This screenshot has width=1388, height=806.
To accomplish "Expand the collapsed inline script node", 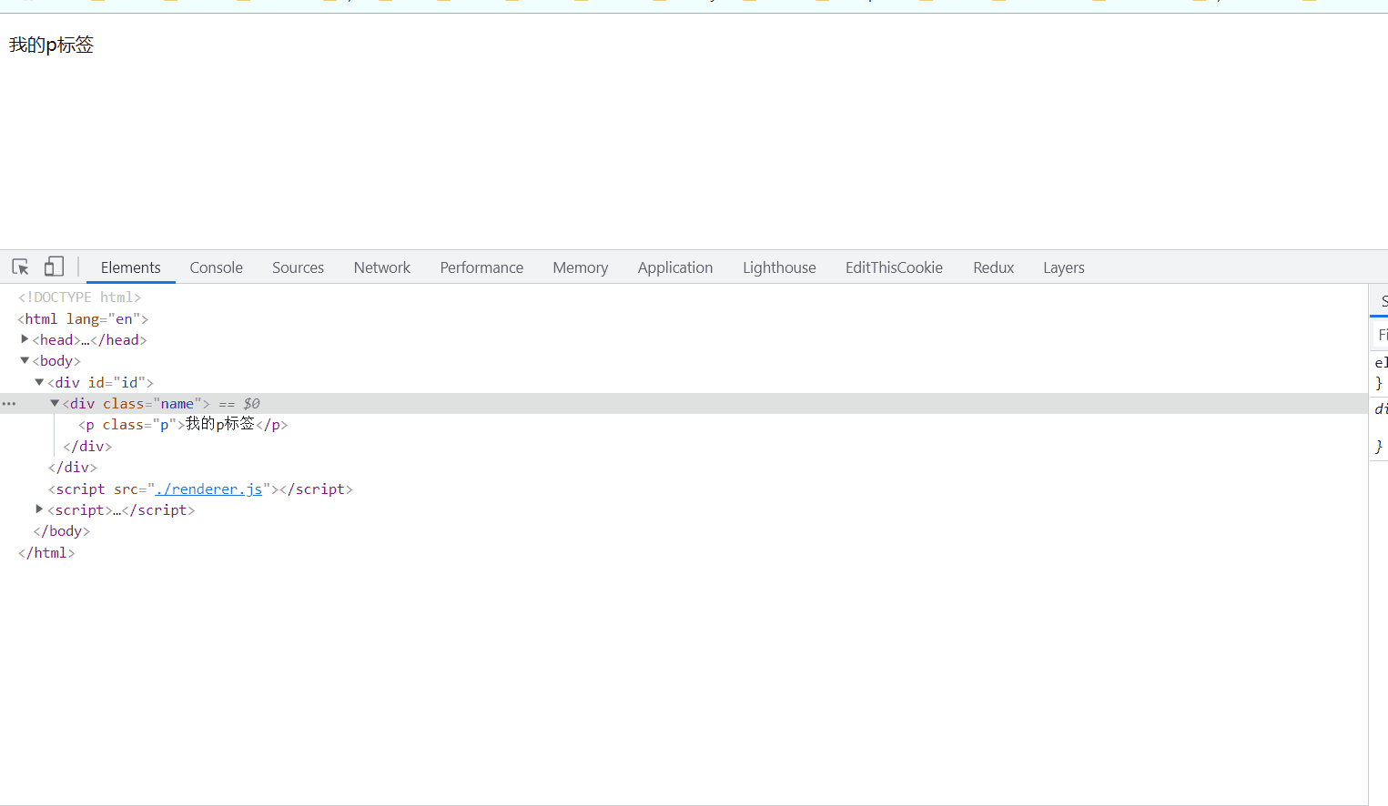I will click(x=39, y=509).
